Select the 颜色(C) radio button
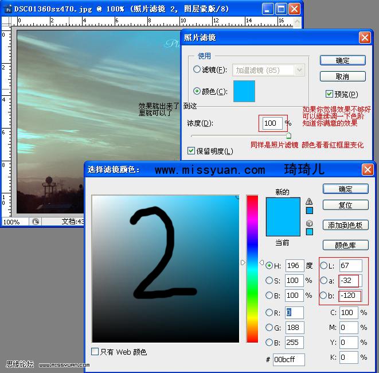 pos(197,91)
